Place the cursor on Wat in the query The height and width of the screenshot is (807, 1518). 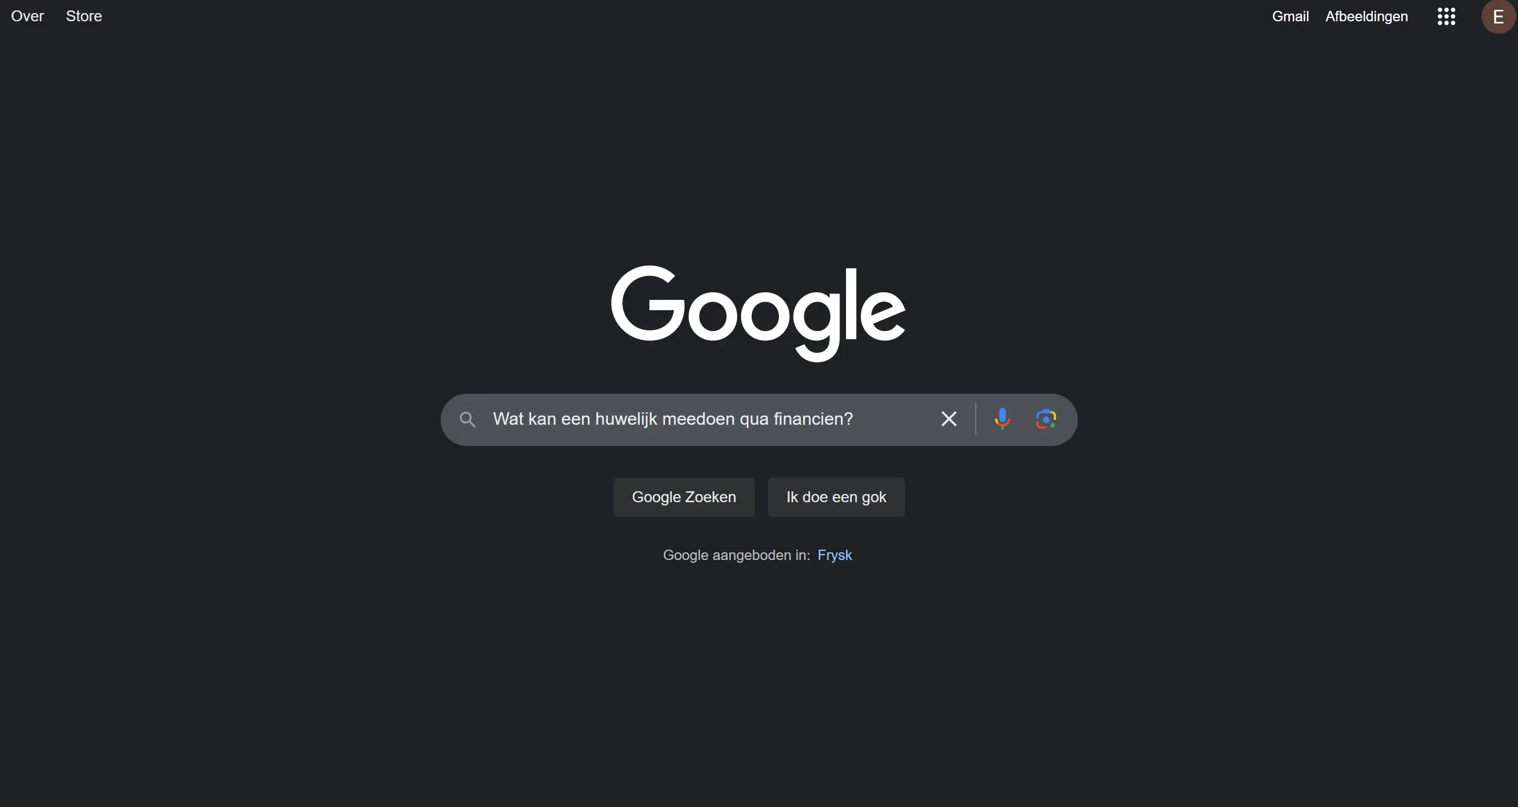click(508, 419)
